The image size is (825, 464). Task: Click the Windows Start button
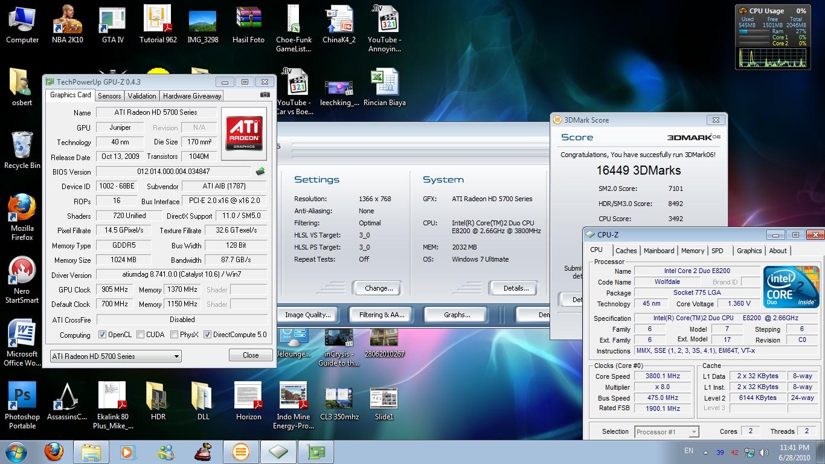pos(17,452)
